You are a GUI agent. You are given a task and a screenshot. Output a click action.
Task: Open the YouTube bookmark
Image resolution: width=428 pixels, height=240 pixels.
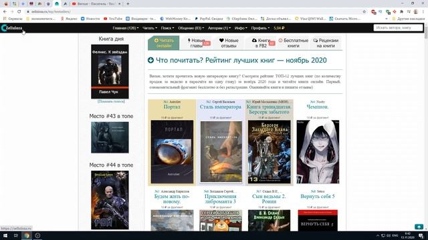click(113, 19)
